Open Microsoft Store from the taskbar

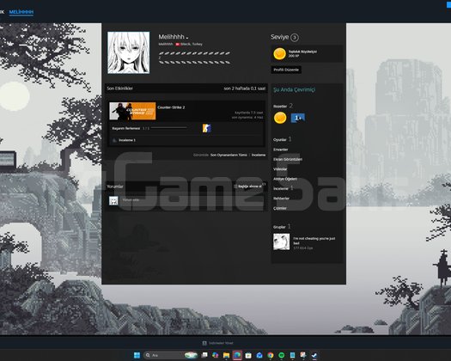pos(248,355)
